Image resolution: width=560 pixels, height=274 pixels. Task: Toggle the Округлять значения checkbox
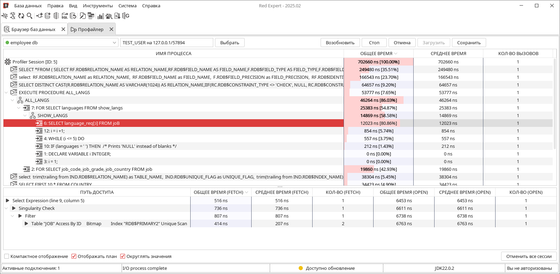pyautogui.click(x=123, y=256)
